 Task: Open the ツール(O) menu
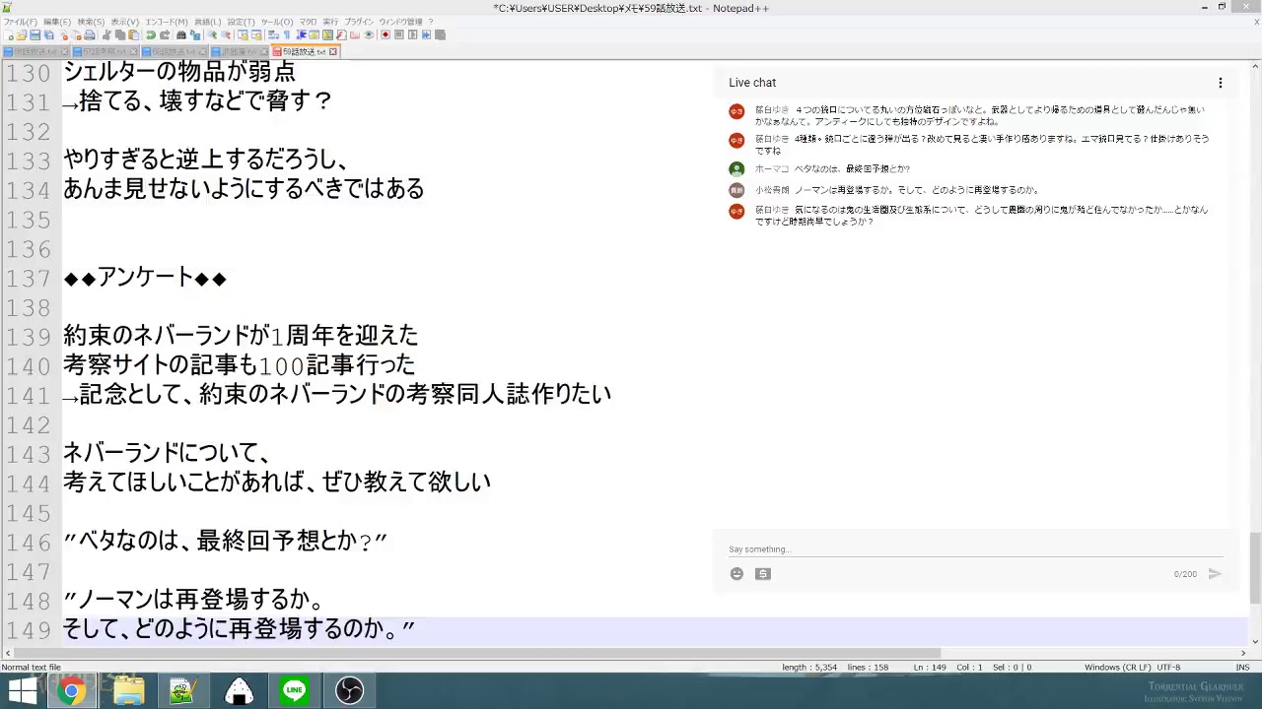coord(277,22)
